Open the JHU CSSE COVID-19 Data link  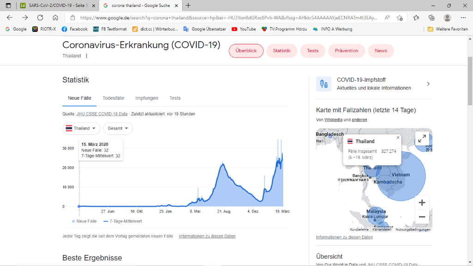pyautogui.click(x=102, y=114)
